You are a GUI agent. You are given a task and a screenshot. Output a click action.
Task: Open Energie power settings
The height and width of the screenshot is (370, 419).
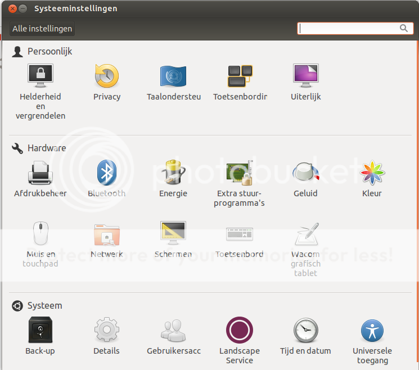[173, 173]
